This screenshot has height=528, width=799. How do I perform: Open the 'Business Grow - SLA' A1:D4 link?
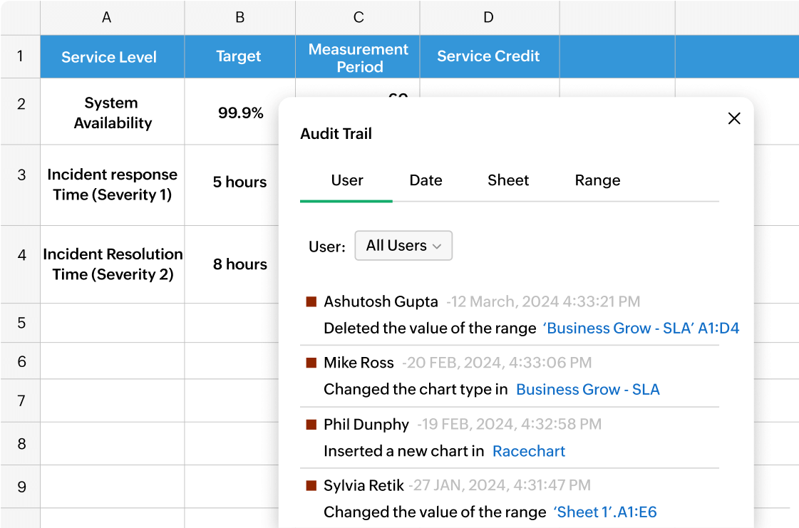coord(641,328)
